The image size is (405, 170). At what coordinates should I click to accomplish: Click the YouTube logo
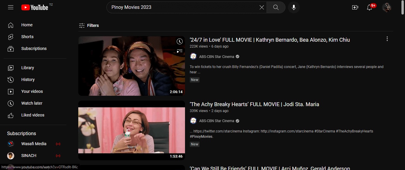click(x=35, y=7)
